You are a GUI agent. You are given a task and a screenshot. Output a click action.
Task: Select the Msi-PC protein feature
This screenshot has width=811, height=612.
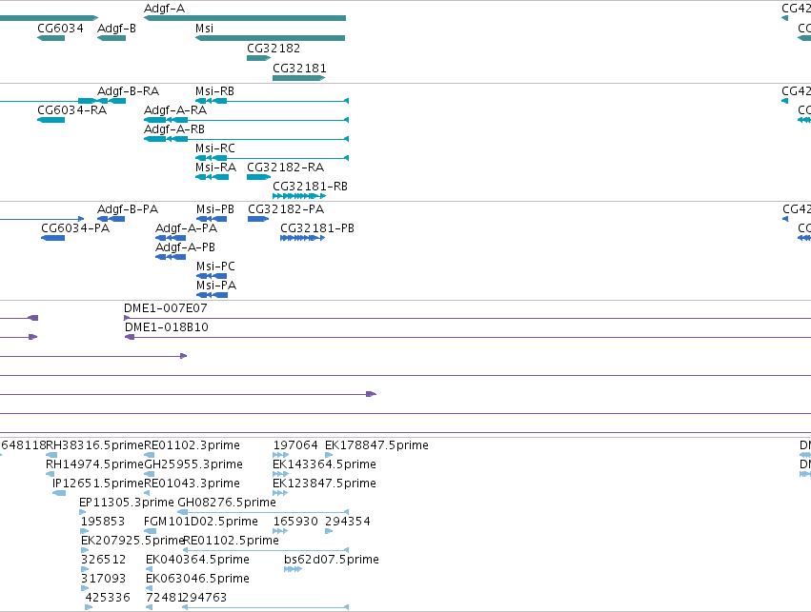tap(212, 277)
